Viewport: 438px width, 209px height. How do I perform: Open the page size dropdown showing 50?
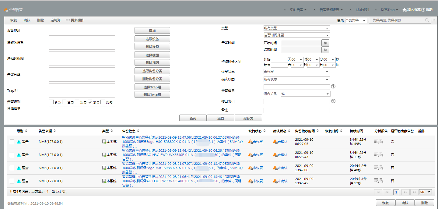click(x=425, y=192)
